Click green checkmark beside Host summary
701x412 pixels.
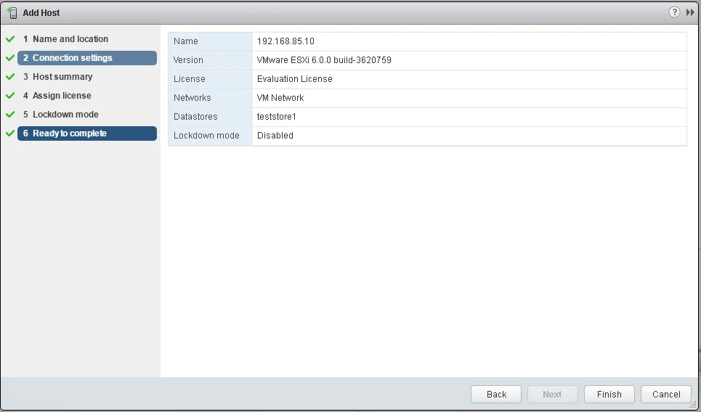[x=10, y=77]
